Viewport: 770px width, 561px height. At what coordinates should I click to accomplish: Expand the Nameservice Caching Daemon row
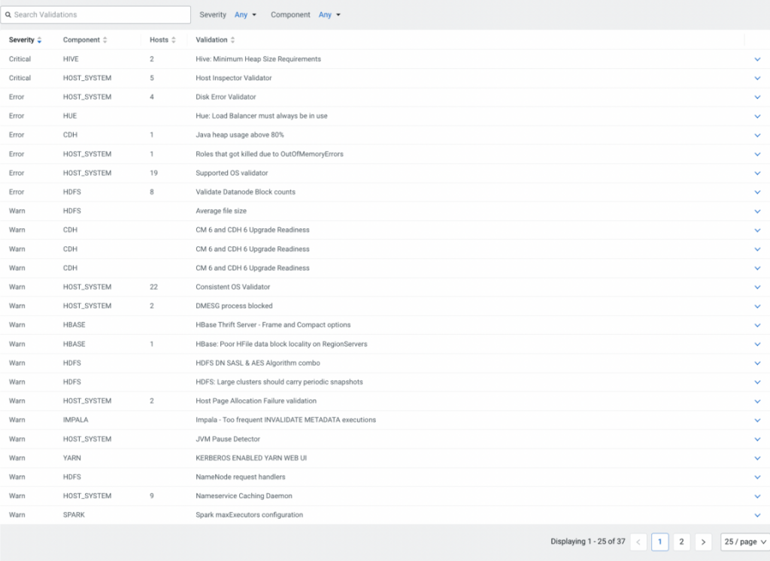(756, 496)
